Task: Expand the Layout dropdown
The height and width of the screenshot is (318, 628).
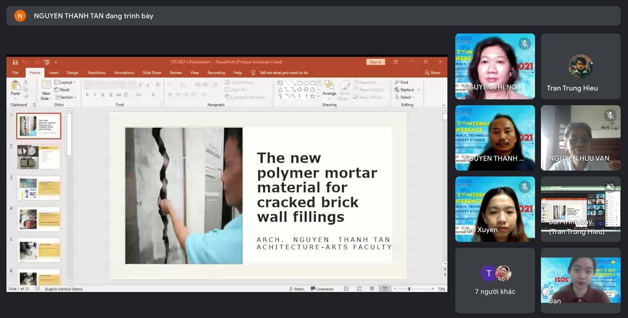Action: (65, 82)
